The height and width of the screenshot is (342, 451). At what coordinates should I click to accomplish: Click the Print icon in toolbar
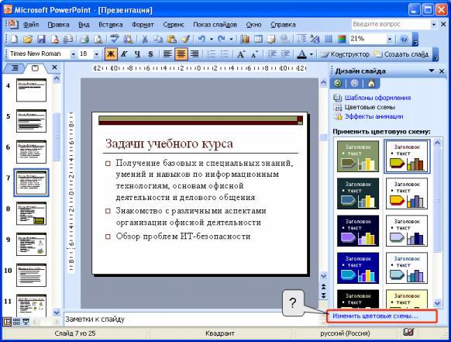[84, 39]
